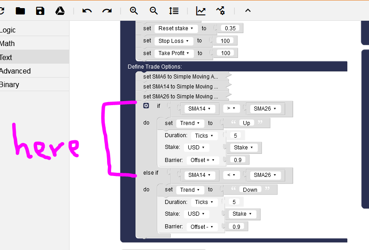Viewport: 369px width, 250px height.
Task: Edit the Reset stake value 0.35
Action: coord(230,28)
